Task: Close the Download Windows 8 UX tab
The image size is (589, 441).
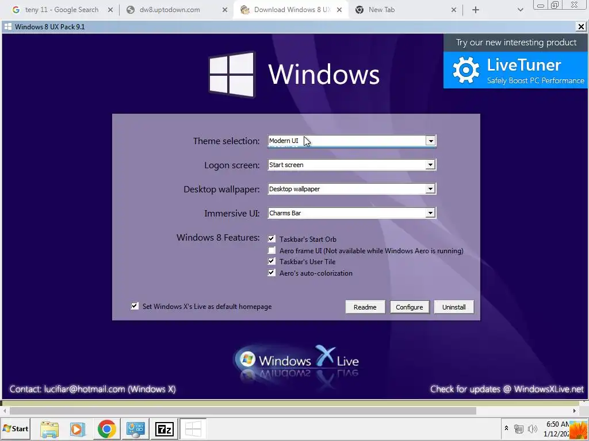Action: 339,10
